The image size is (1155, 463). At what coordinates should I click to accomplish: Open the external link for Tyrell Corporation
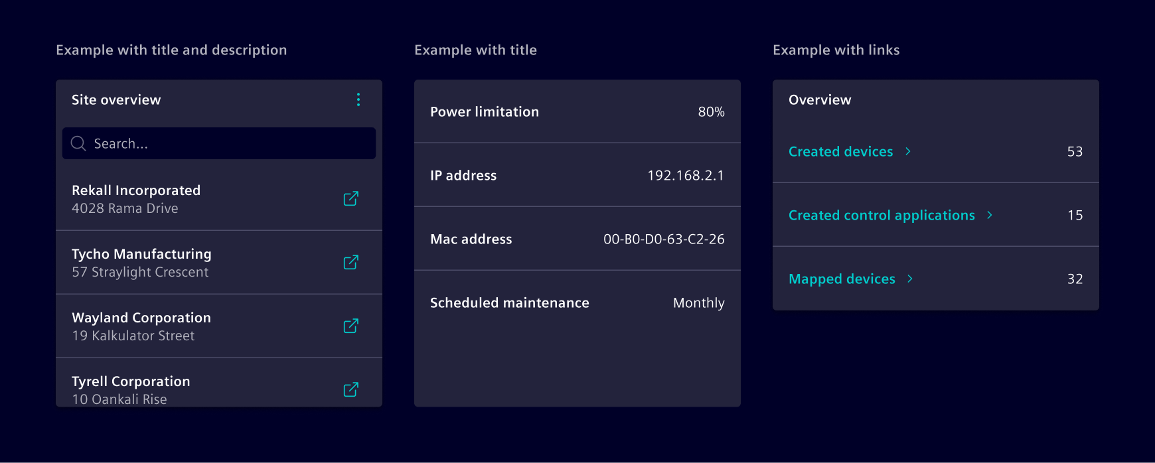350,389
